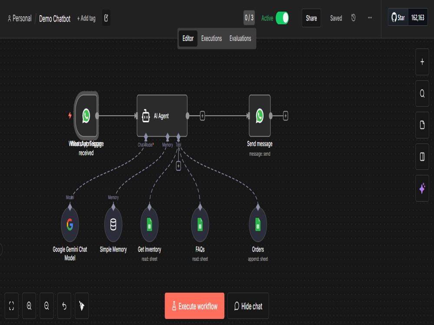The width and height of the screenshot is (434, 325).
Task: Click the Saved status text
Action: coord(336,18)
